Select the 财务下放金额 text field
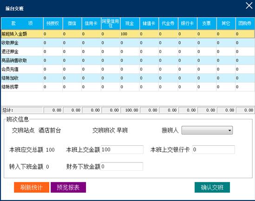Screen dimensions: 255x201 (x=122, y=166)
